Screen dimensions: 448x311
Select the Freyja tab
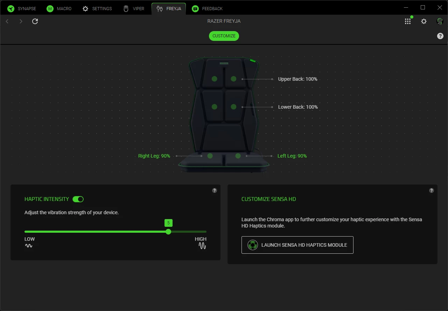pos(169,8)
